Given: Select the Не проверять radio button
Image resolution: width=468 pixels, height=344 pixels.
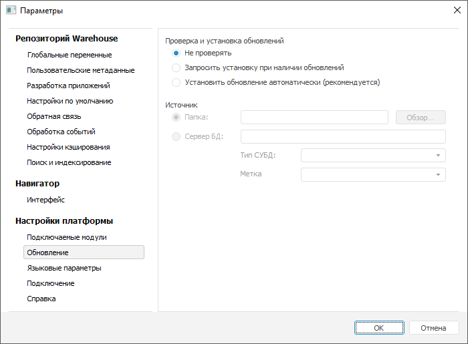Looking at the screenshot, I should pos(176,53).
